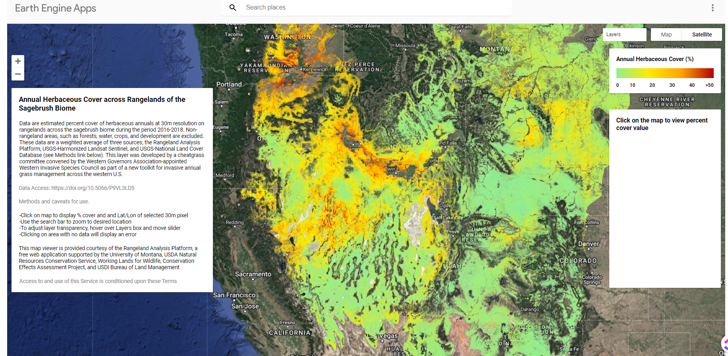
Task: Click the Sacramento label on map
Action: pyautogui.click(x=253, y=274)
